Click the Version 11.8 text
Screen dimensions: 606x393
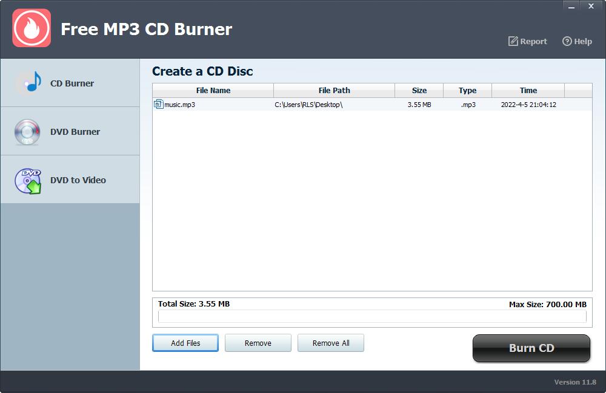(x=575, y=382)
